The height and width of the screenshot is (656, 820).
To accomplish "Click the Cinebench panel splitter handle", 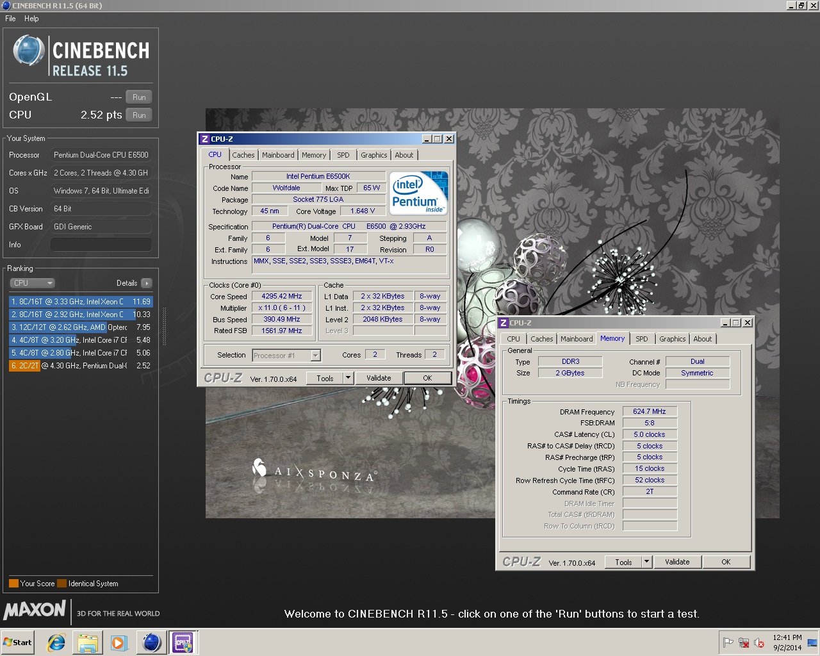I will pos(165,327).
